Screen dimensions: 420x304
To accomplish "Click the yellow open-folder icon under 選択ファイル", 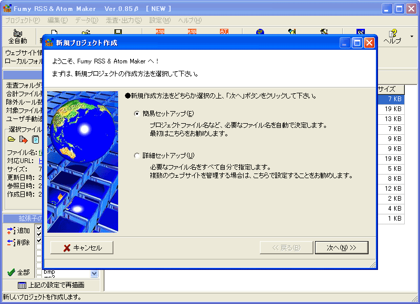I will click(12, 139).
